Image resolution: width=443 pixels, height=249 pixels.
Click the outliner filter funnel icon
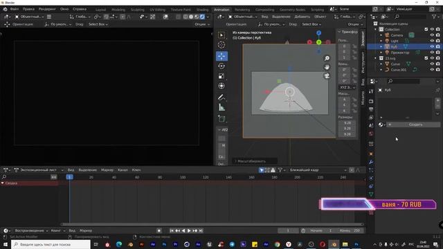434,17
